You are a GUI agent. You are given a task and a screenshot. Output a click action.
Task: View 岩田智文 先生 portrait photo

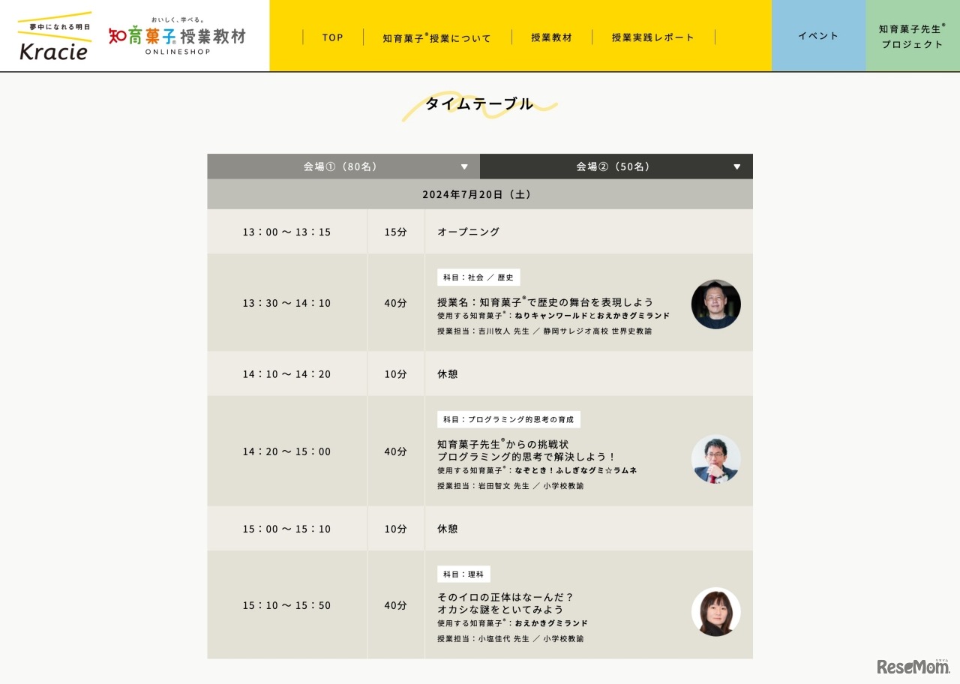click(716, 459)
